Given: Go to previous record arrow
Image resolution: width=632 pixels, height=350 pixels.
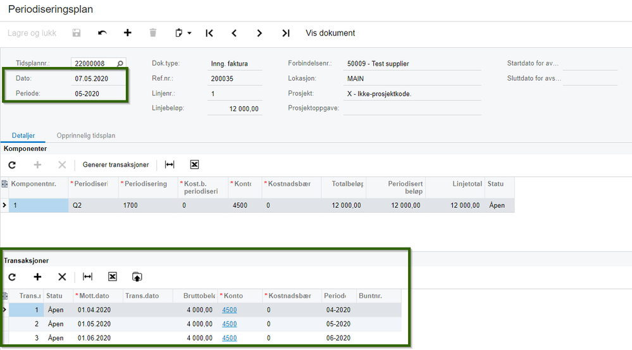Looking at the screenshot, I should click(x=234, y=33).
